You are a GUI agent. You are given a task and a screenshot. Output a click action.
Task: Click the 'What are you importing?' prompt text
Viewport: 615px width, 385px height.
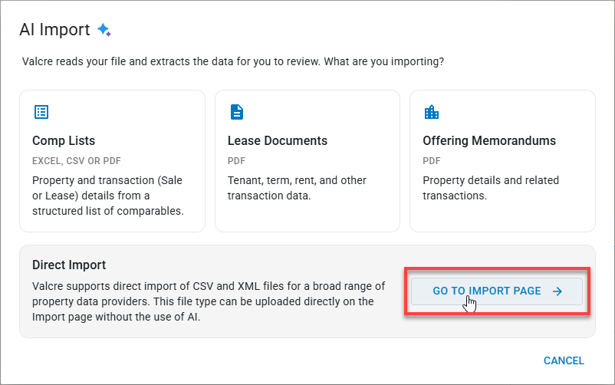point(383,61)
